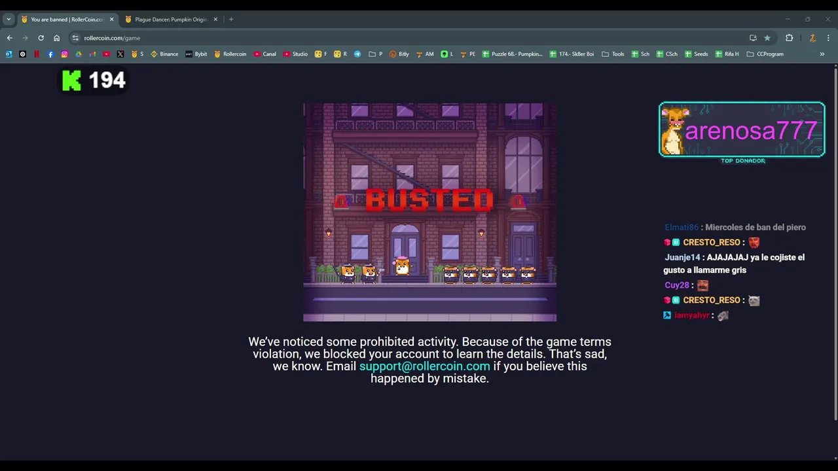The width and height of the screenshot is (838, 471).
Task: Open the Facebook bookmark icon
Action: tap(50, 54)
